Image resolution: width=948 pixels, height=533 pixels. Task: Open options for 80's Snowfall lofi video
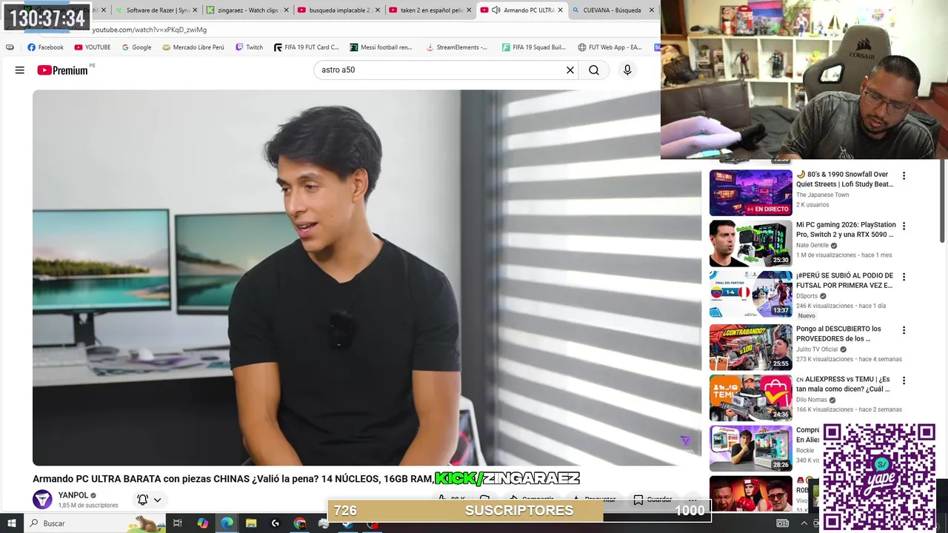904,176
